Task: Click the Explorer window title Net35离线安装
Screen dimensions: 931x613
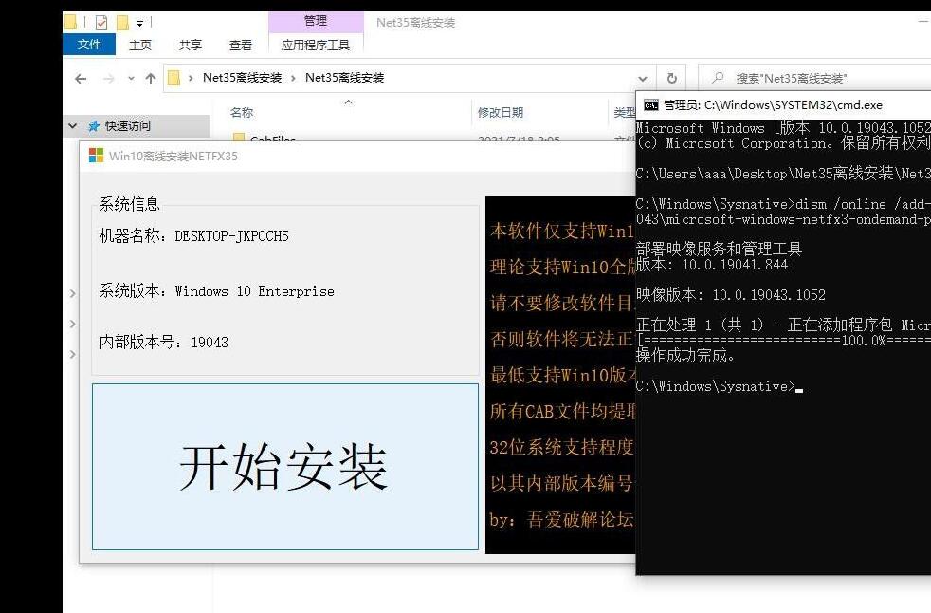Action: [x=415, y=23]
